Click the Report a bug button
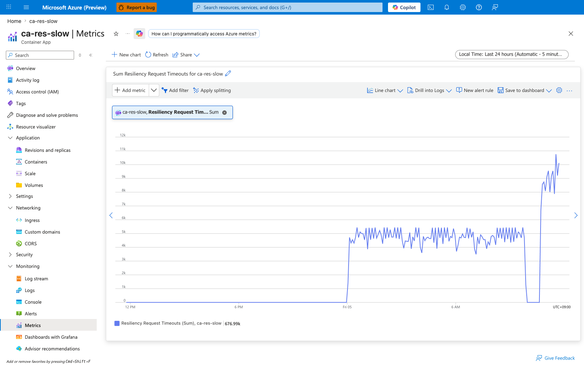Screen dimensions: 584x365 click(x=137, y=7)
